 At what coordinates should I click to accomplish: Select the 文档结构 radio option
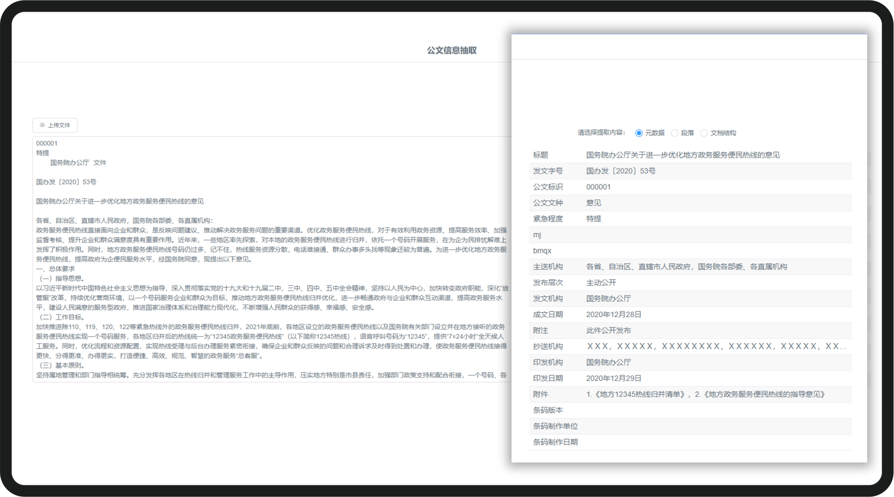718,133
